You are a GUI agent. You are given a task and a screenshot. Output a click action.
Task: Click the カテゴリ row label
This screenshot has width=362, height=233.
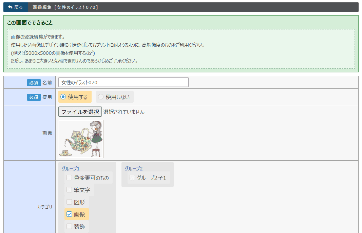tap(45, 207)
